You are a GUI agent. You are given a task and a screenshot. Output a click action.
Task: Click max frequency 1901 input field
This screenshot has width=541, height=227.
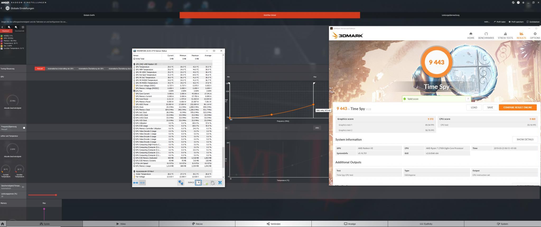coord(317,128)
